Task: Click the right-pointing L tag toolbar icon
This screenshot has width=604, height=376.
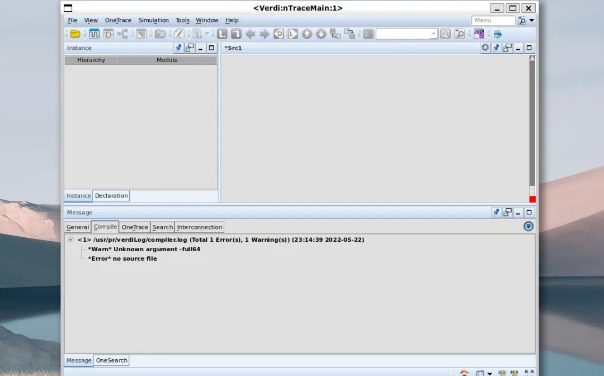Action: pyautogui.click(x=292, y=34)
